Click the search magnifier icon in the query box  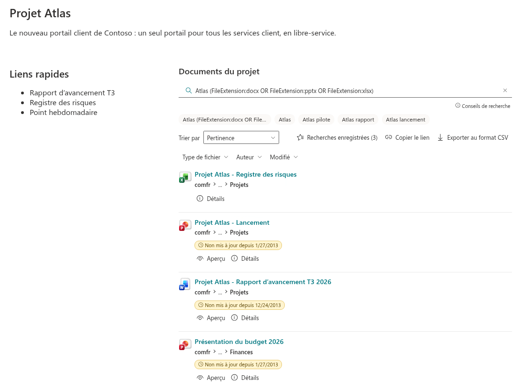point(188,91)
